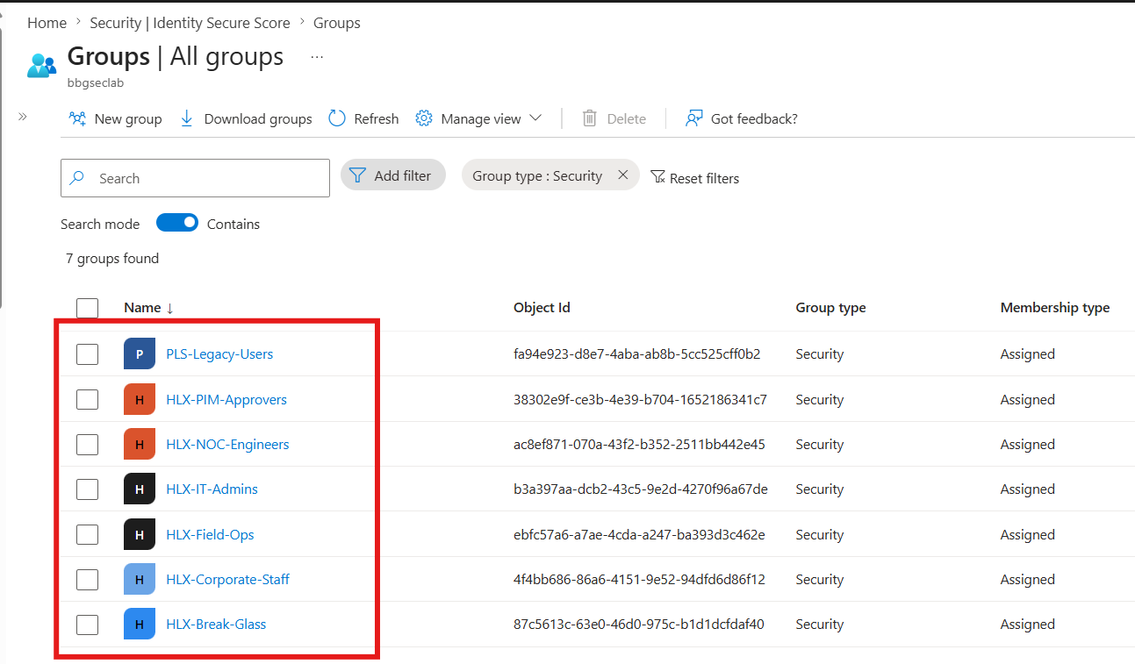Go to Security Identity Secure Score breadcrumb
The height and width of the screenshot is (664, 1135).
tap(190, 23)
